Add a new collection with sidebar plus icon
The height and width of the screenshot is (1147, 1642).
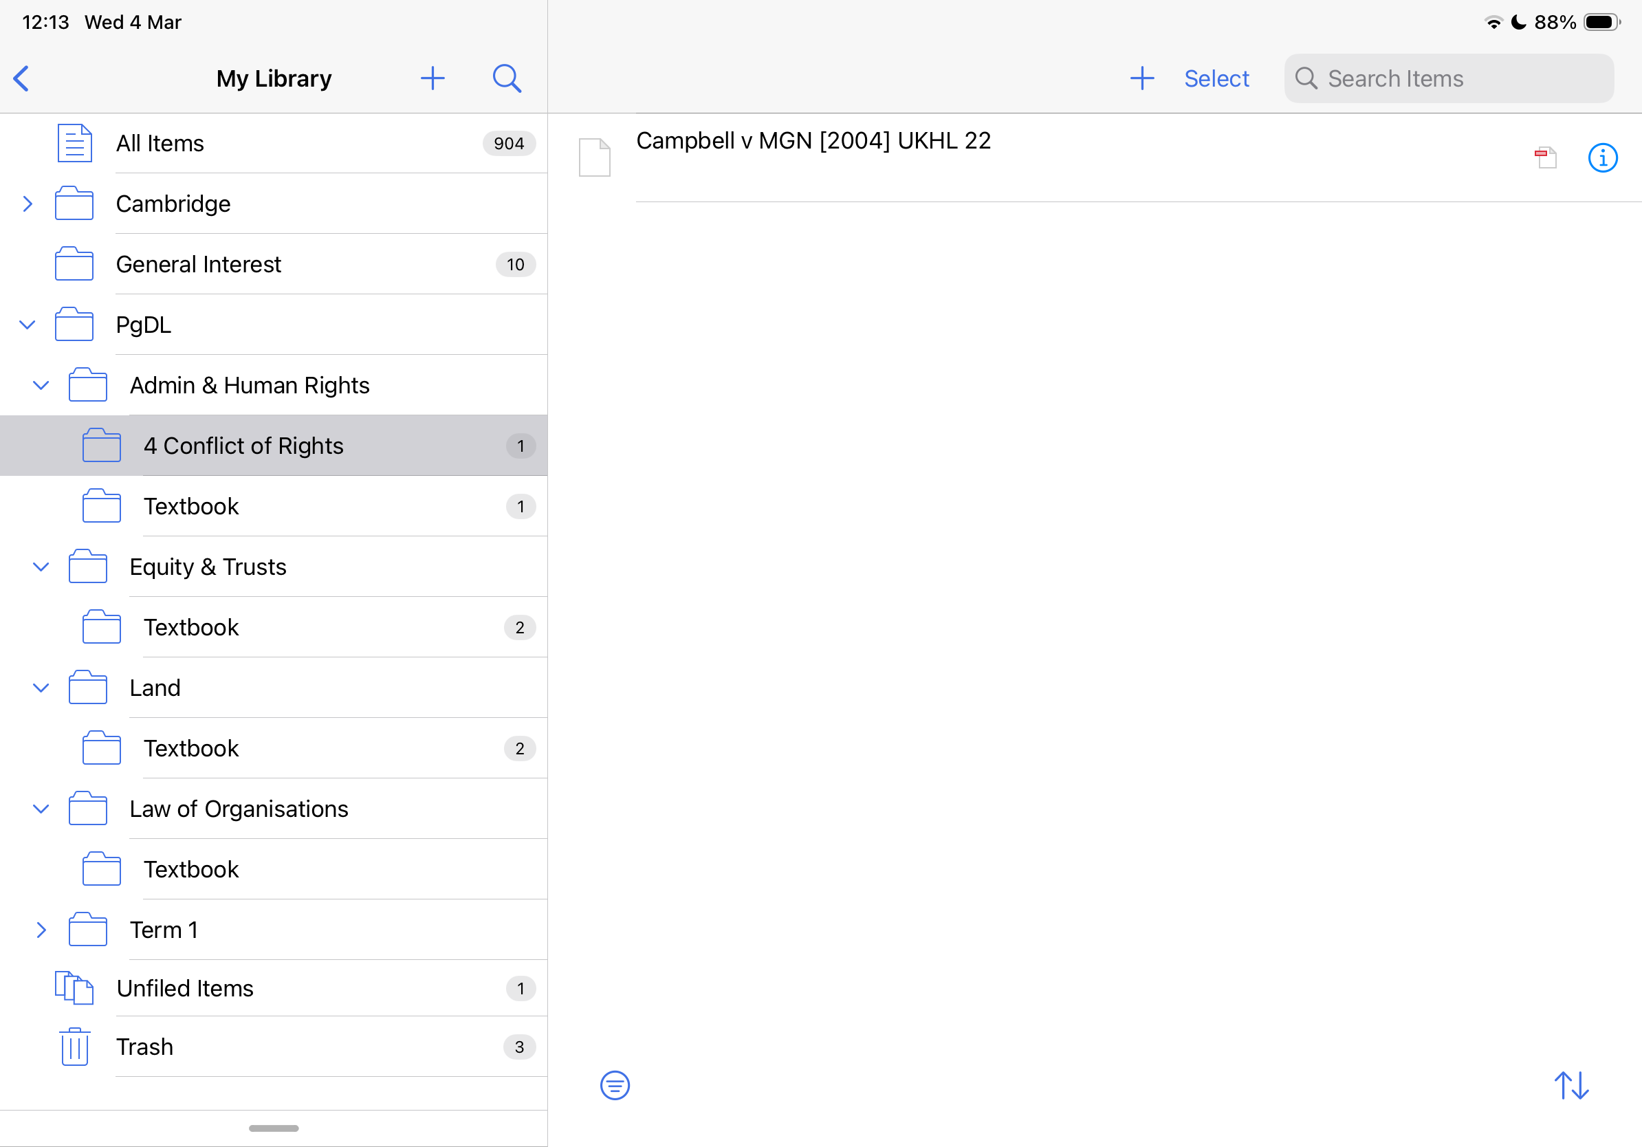tap(433, 78)
